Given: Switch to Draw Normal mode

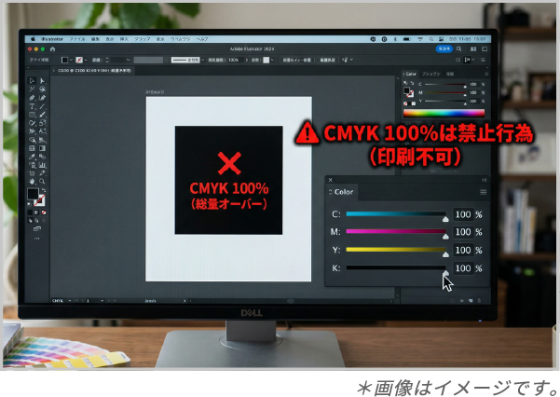Looking at the screenshot, I should [x=30, y=221].
